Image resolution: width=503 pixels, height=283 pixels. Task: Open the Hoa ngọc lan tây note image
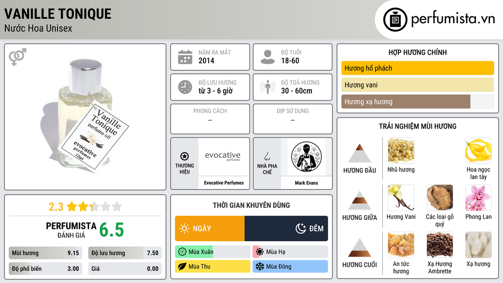click(x=478, y=150)
